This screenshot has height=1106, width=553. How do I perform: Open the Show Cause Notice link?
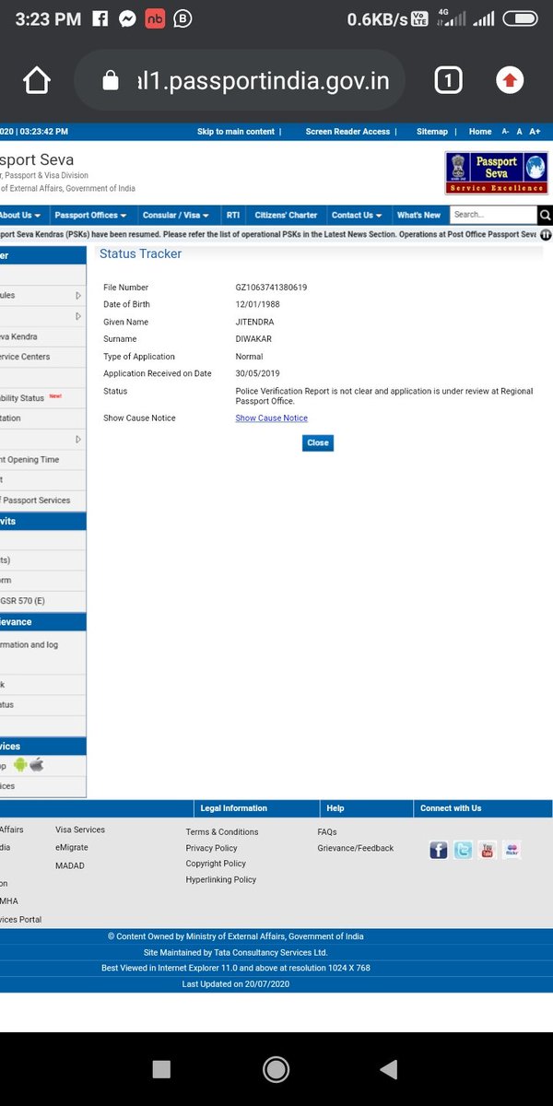tap(272, 418)
